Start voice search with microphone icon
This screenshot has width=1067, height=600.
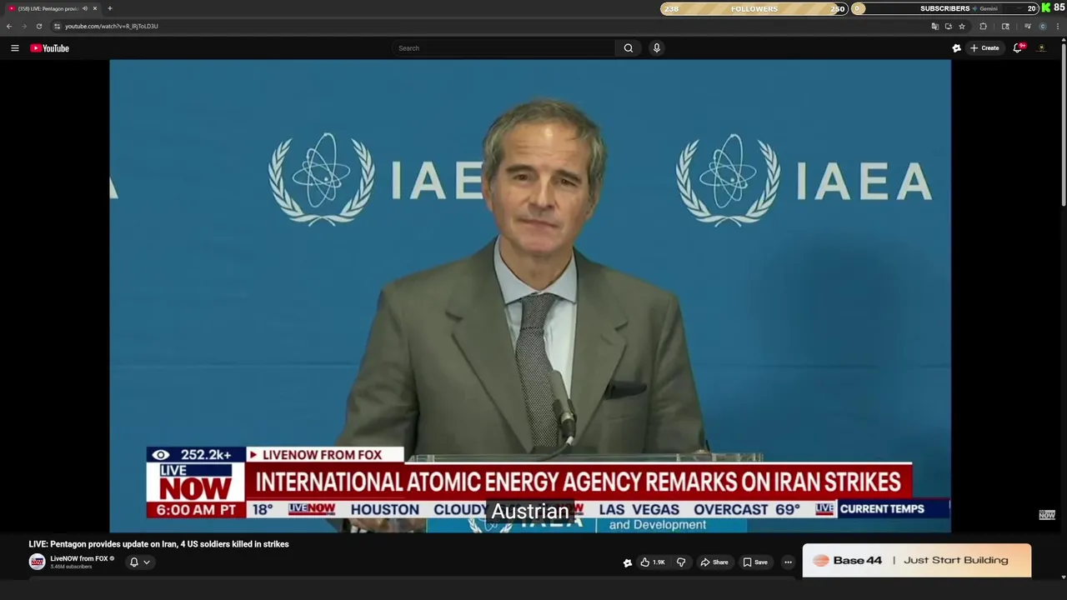pyautogui.click(x=657, y=48)
